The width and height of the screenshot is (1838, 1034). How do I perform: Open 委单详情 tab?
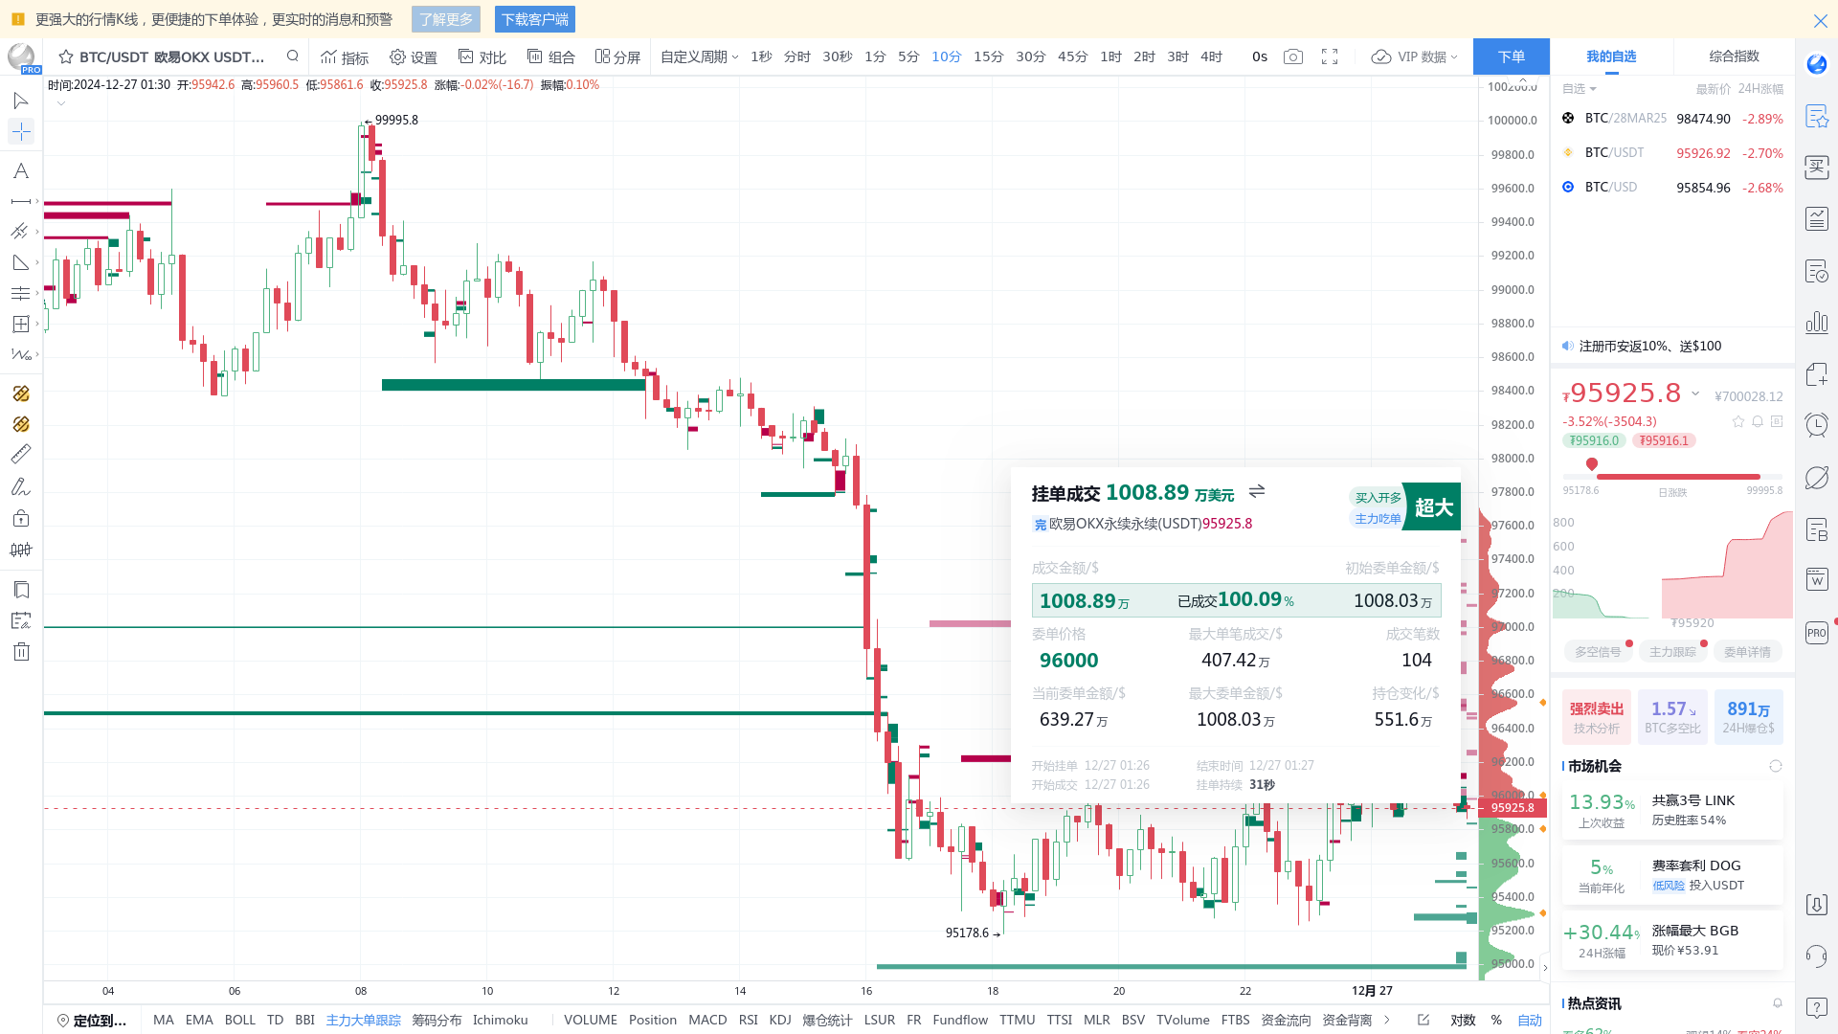pyautogui.click(x=1747, y=652)
